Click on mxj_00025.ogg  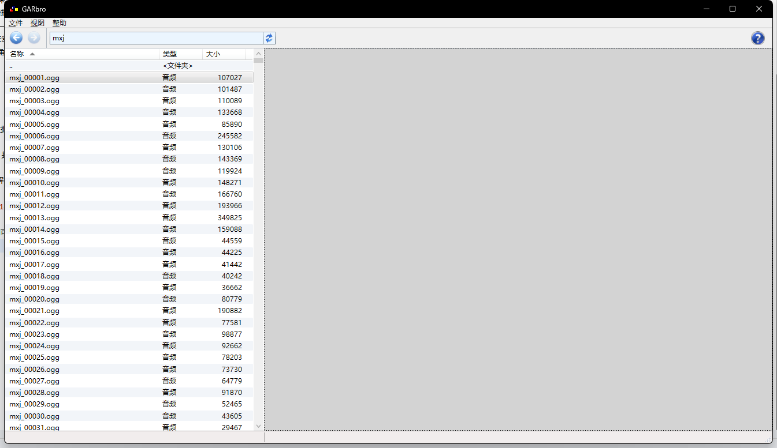pos(129,357)
